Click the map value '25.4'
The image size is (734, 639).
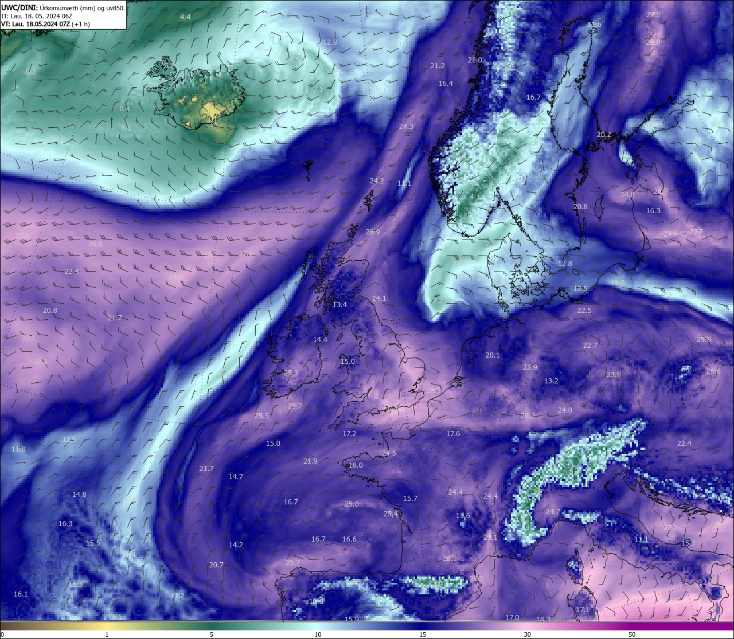pyautogui.click(x=391, y=514)
